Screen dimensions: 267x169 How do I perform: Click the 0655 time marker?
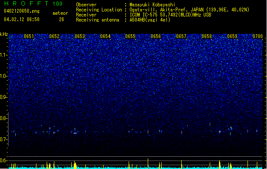pyautogui.click(x=130, y=36)
